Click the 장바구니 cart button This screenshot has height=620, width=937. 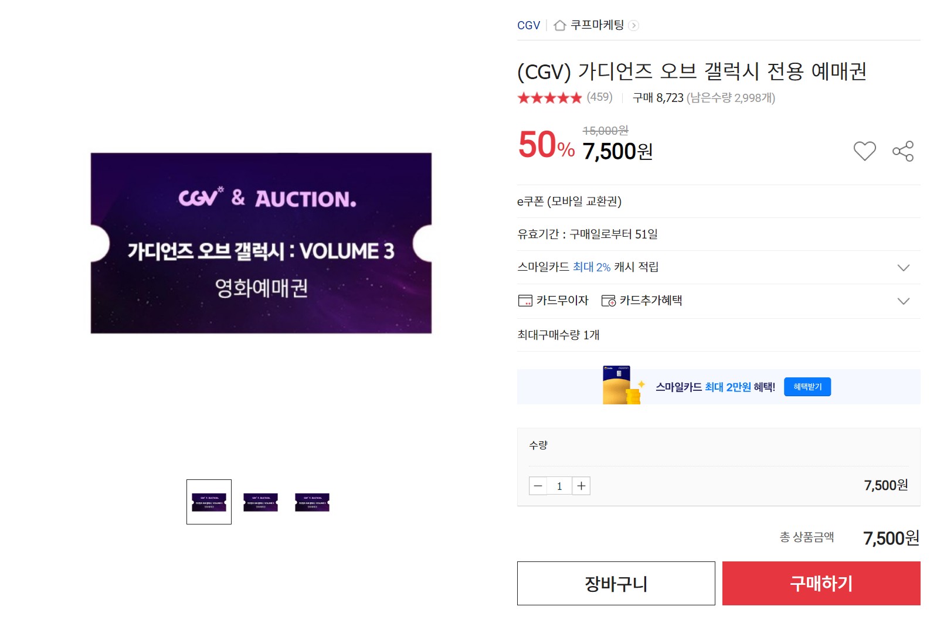[615, 583]
